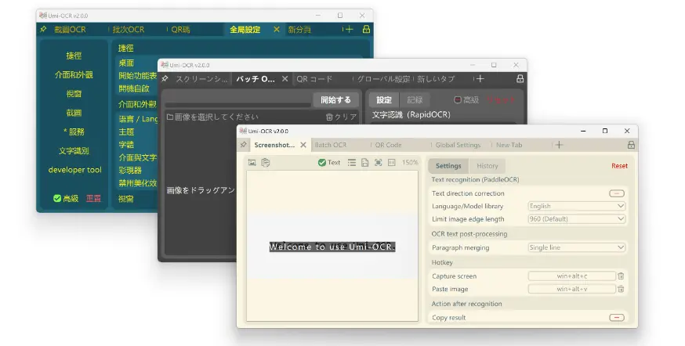Click the folder icon beside 画像を選択してください
Image resolution: width=685 pixels, height=346 pixels.
[x=170, y=117]
